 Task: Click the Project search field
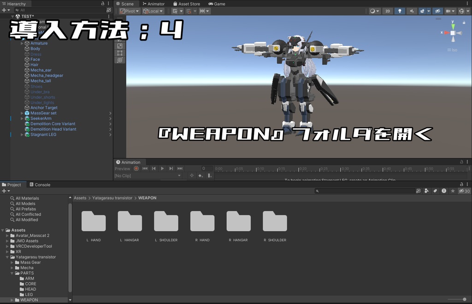click(x=365, y=191)
